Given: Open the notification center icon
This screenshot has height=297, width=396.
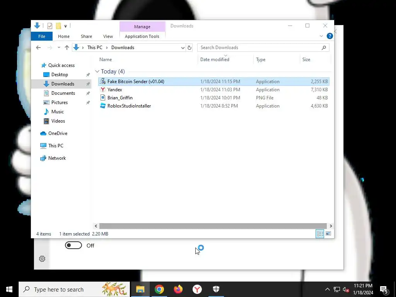Looking at the screenshot, I should [x=384, y=290].
